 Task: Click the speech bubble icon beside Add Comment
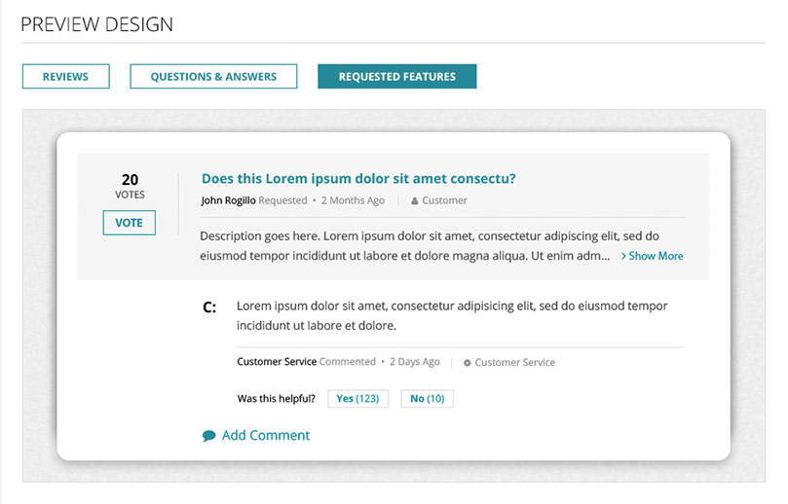(x=209, y=436)
